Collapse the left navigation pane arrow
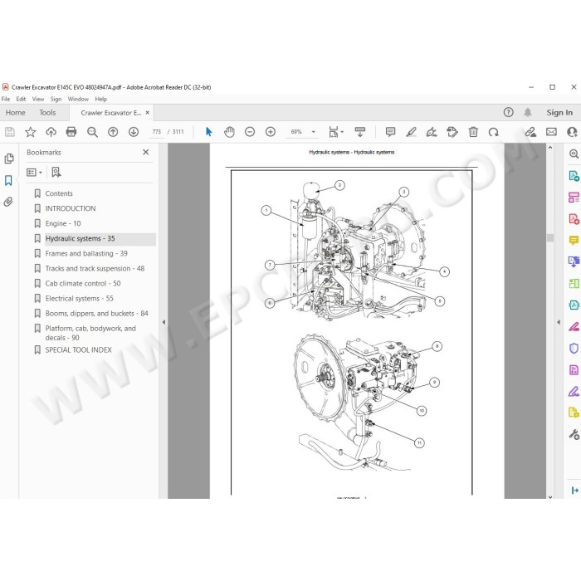 coord(164,322)
